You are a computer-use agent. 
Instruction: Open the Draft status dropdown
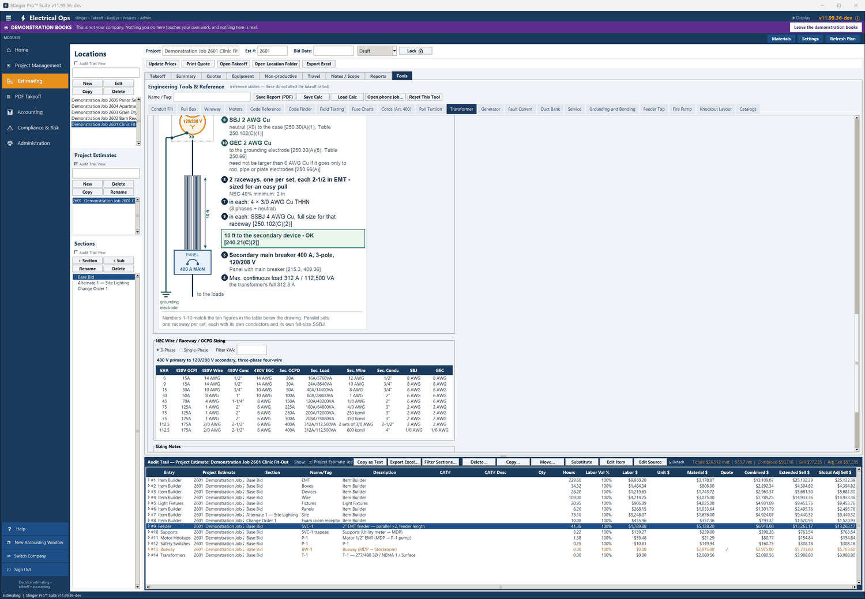pos(394,51)
